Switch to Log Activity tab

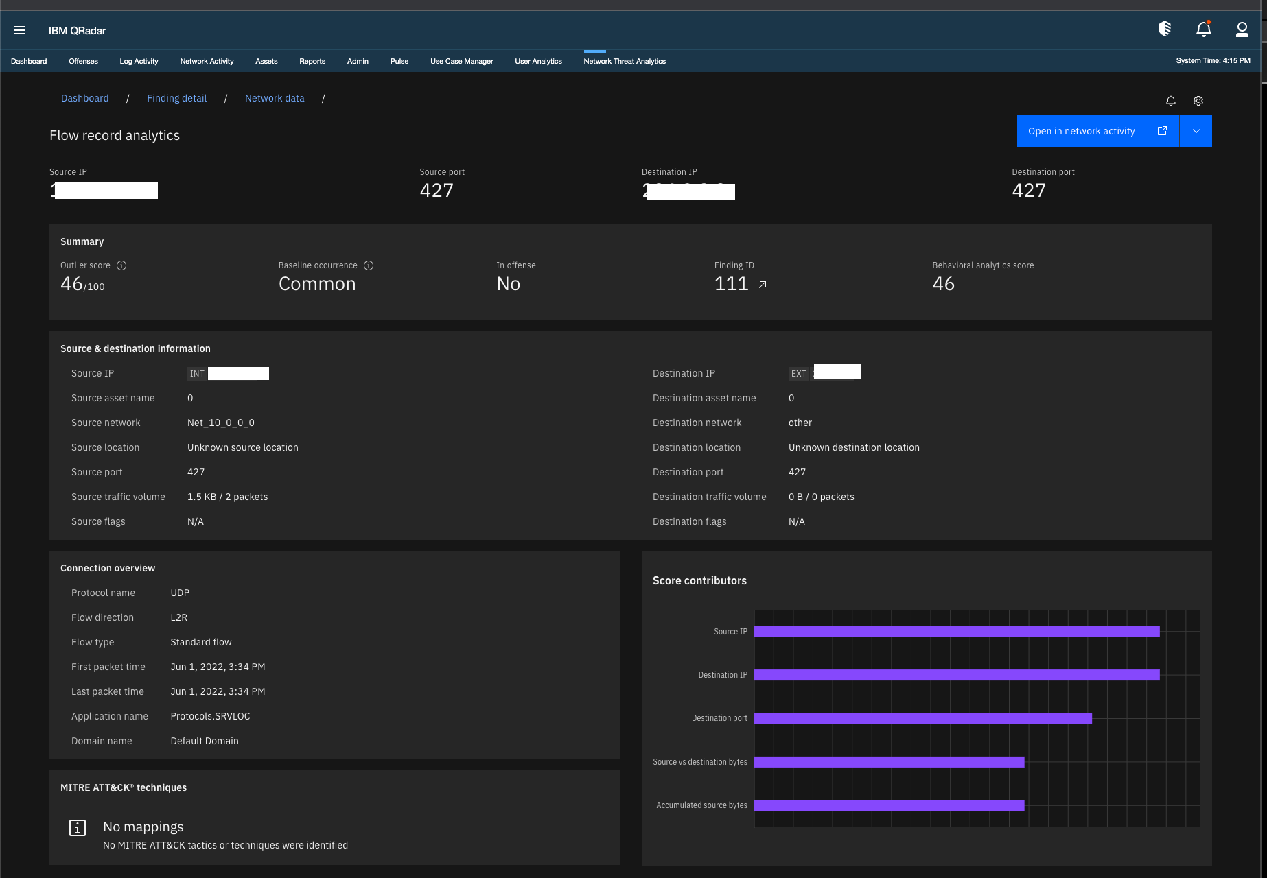coord(139,61)
